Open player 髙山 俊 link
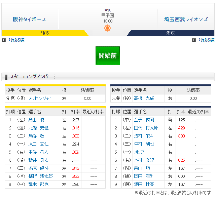 pos(36,120)
